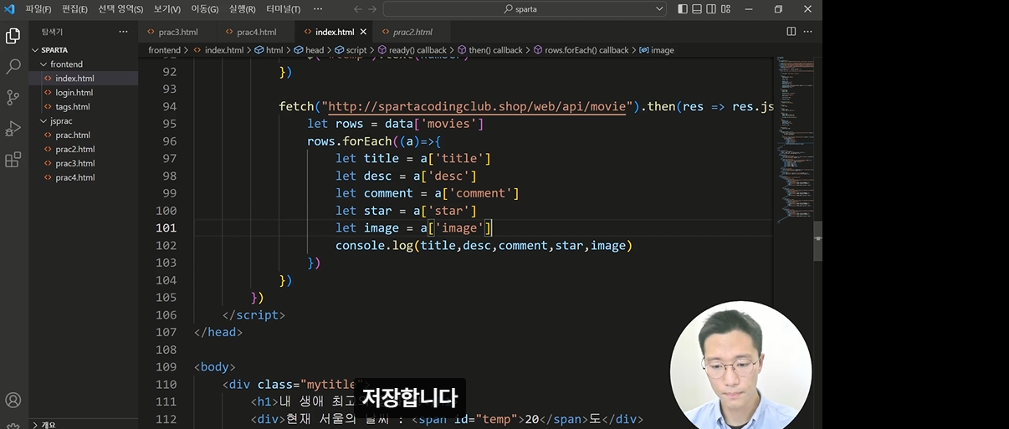Screen dimensions: 1009x429
Task: Click the VS Code logo icon
Action: pos(10,8)
